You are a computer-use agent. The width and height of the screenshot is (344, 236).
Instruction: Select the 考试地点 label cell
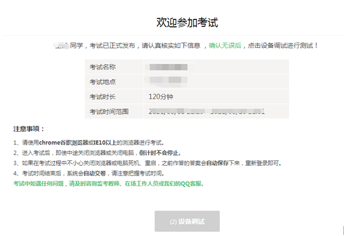pyautogui.click(x=102, y=82)
